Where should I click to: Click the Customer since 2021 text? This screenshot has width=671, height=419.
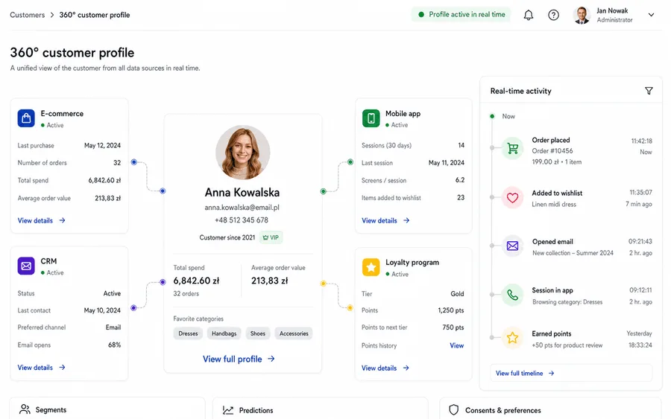point(227,237)
